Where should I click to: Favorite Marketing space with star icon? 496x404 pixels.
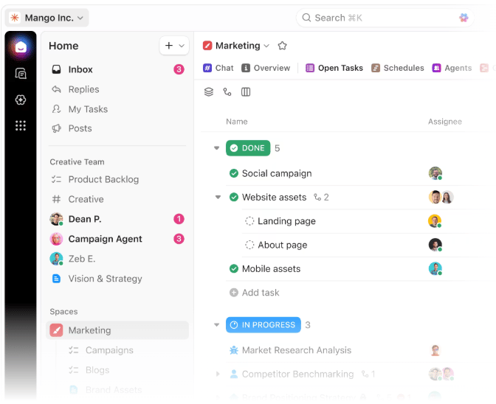[x=282, y=46]
